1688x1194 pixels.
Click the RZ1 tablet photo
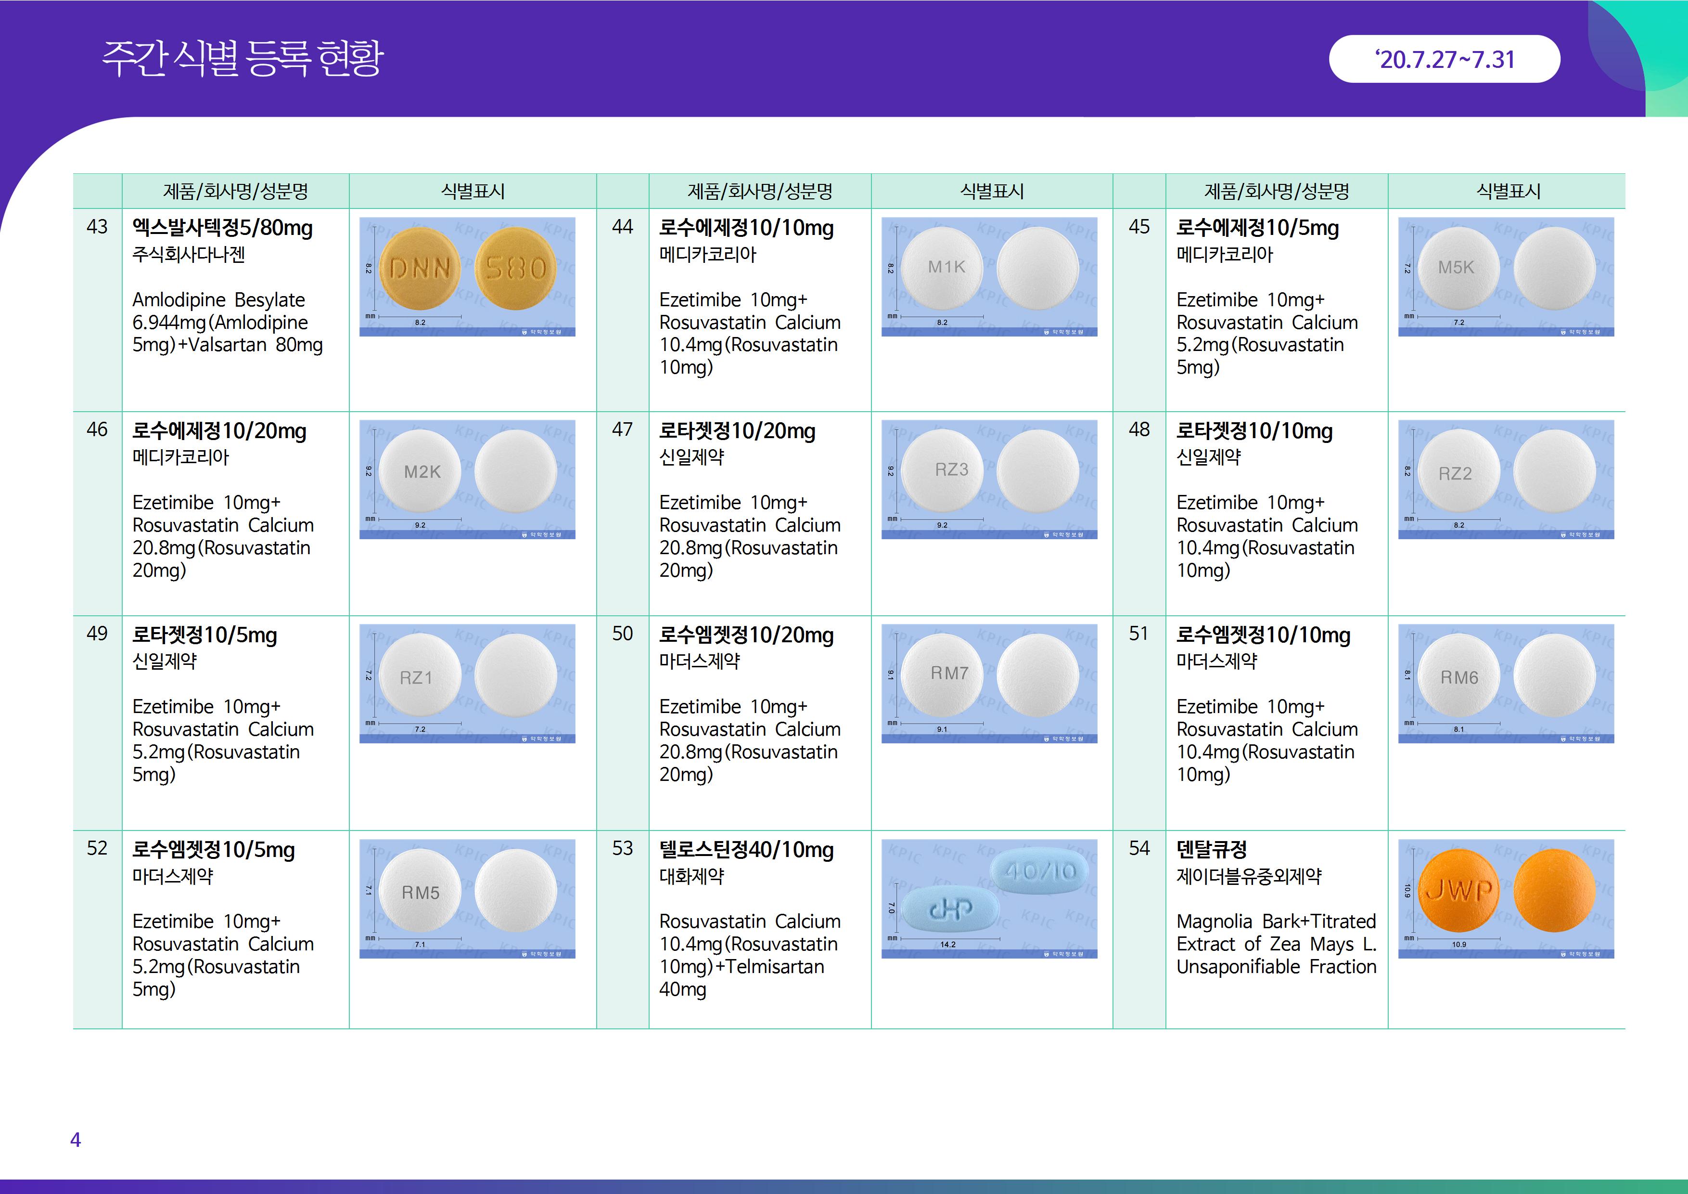tap(420, 675)
